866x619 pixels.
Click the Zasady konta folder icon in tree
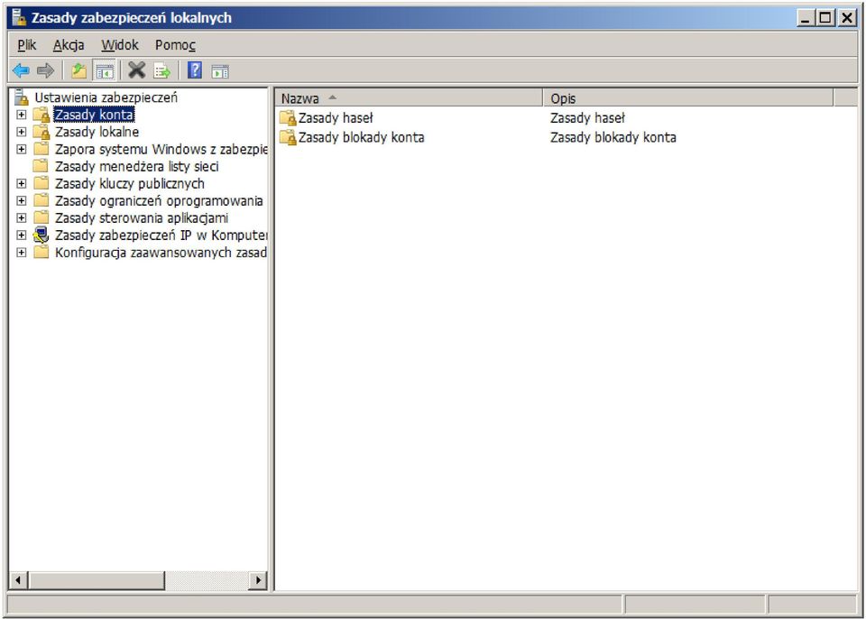click(x=41, y=115)
